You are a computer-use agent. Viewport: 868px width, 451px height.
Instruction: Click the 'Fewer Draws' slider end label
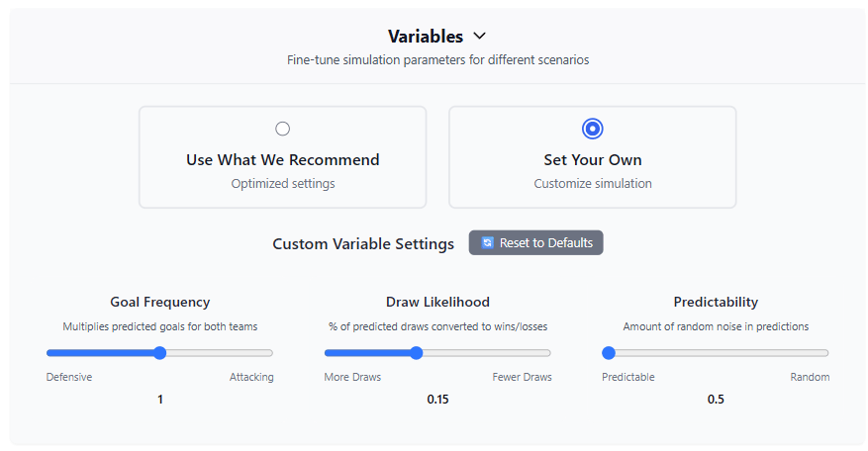pos(523,377)
